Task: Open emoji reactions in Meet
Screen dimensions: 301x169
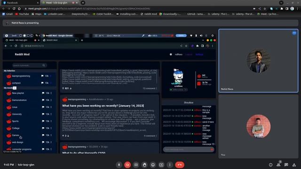Action: pyautogui.click(x=153, y=165)
